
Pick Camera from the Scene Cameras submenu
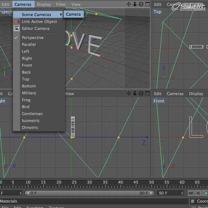point(73,15)
